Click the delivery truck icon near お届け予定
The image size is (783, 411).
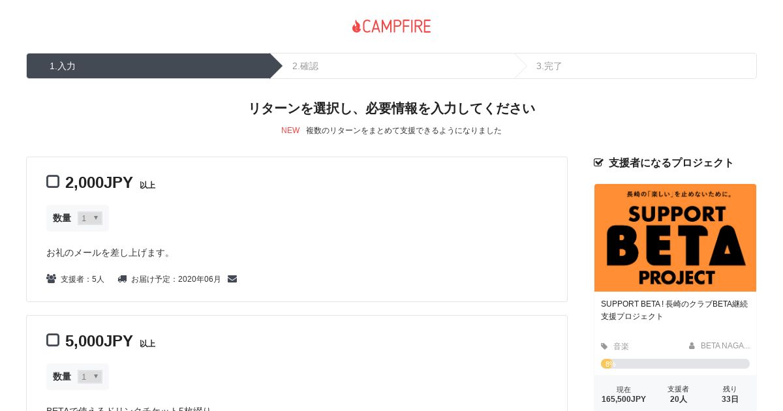(x=122, y=279)
